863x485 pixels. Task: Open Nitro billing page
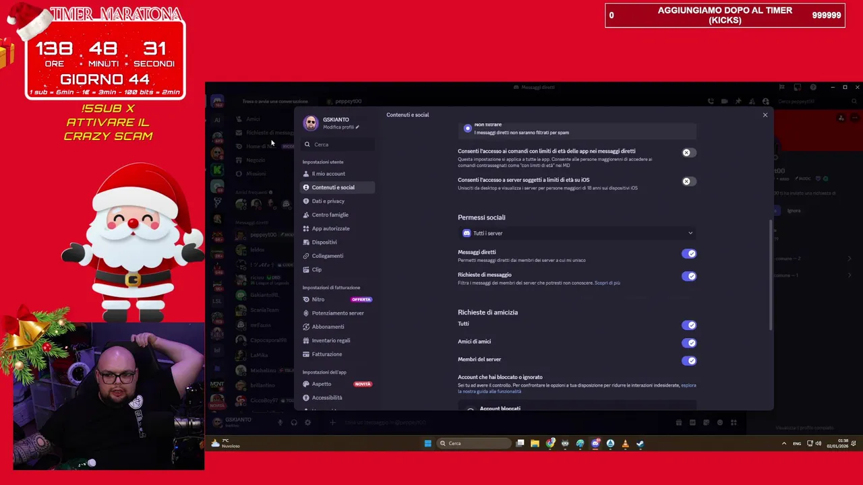pyautogui.click(x=337, y=299)
